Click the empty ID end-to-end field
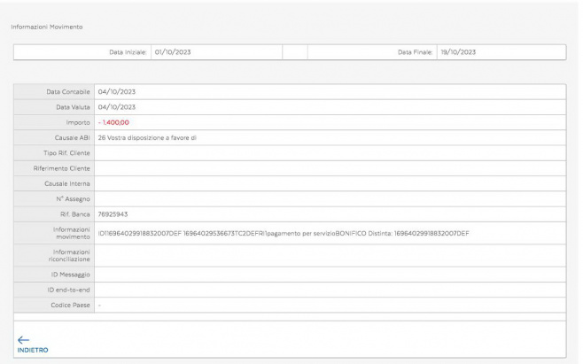The width and height of the screenshot is (583, 364). [328, 290]
